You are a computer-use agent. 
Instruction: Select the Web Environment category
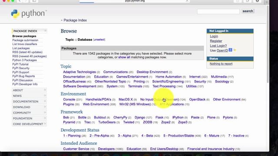click(x=96, y=104)
